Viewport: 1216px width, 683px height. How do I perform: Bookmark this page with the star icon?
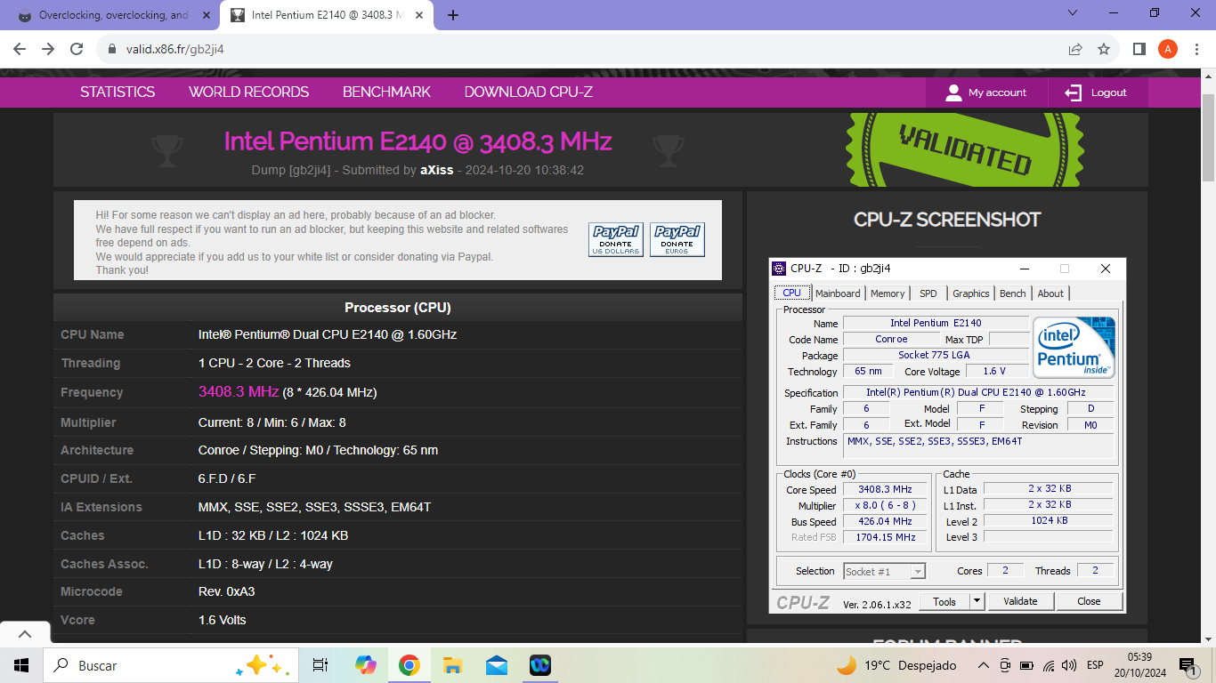click(x=1104, y=49)
